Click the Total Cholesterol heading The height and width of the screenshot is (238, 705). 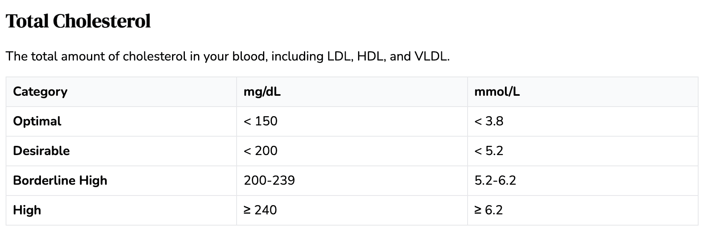78,21
